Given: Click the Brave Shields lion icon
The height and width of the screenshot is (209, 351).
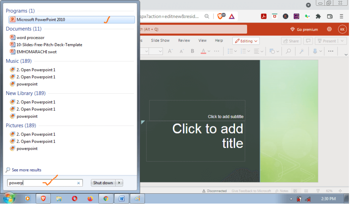Looking at the screenshot, I should tap(220, 16).
